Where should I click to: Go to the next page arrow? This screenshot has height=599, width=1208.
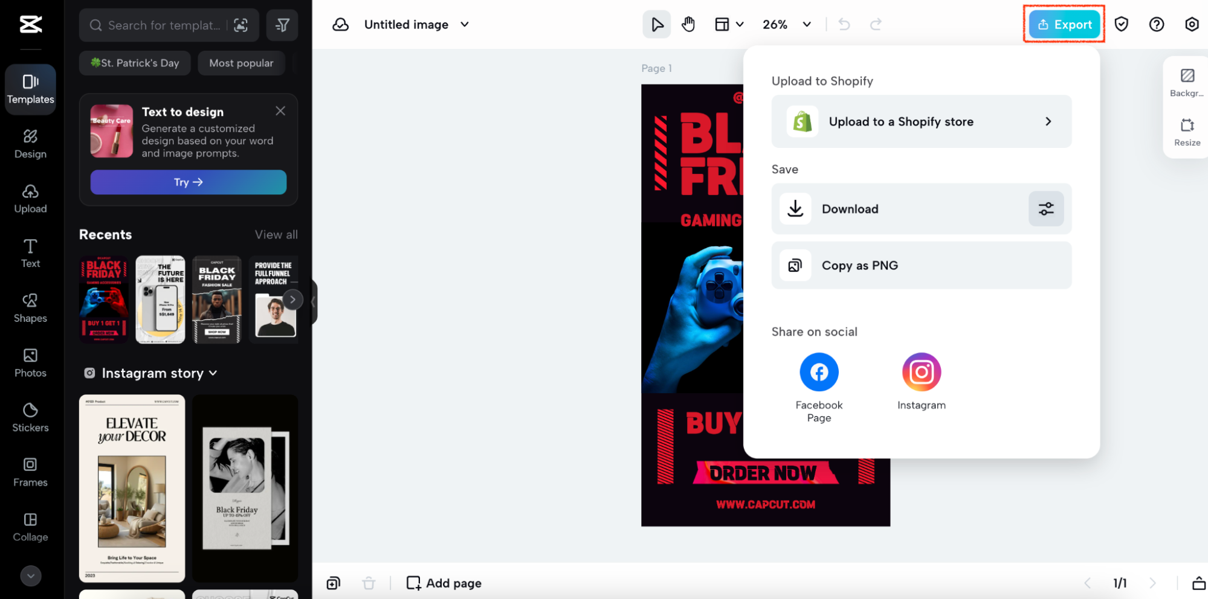click(1152, 583)
